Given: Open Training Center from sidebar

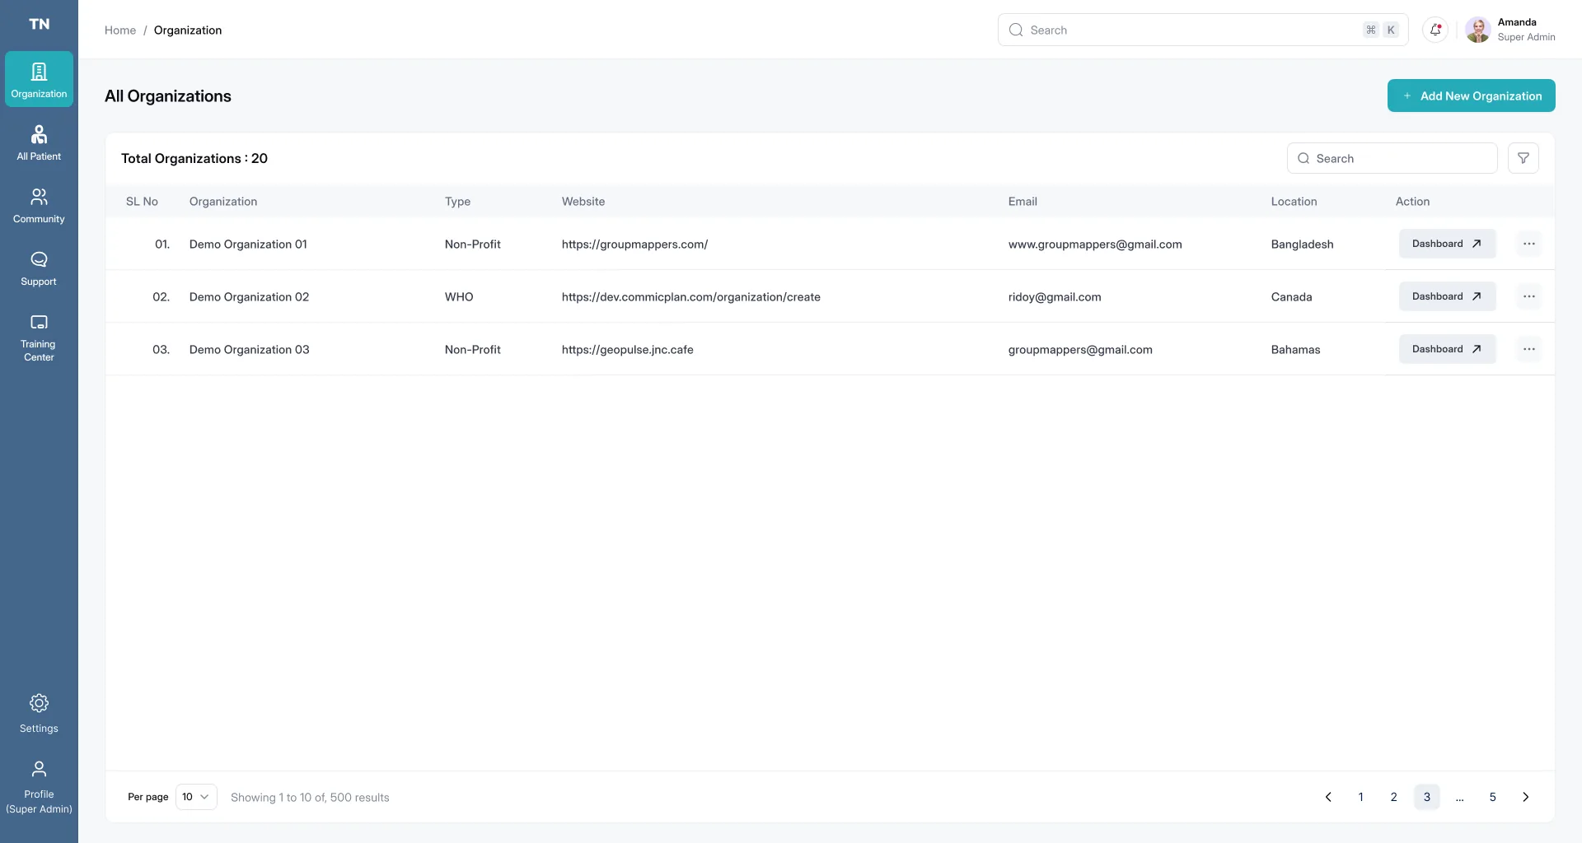Looking at the screenshot, I should click(x=39, y=336).
